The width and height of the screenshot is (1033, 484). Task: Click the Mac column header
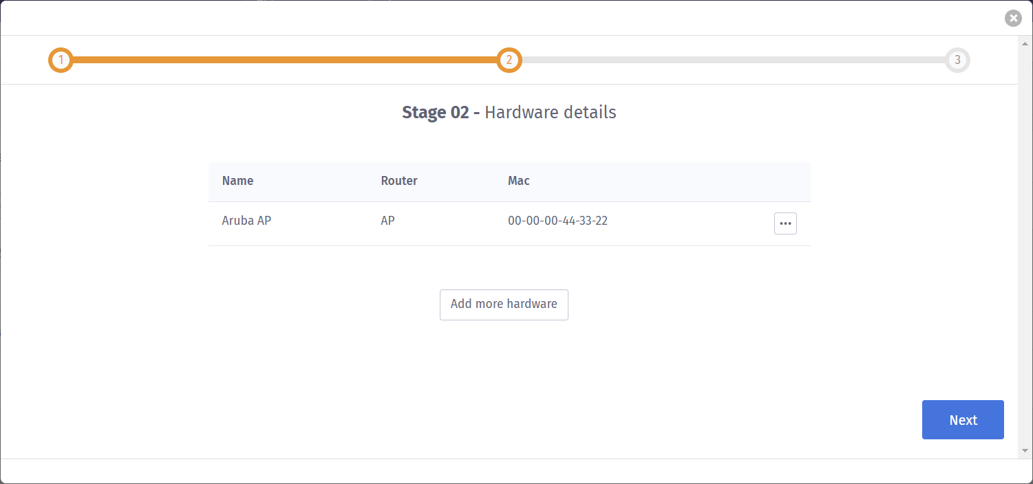[518, 181]
